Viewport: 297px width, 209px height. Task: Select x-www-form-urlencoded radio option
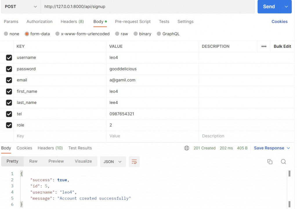click(57, 34)
